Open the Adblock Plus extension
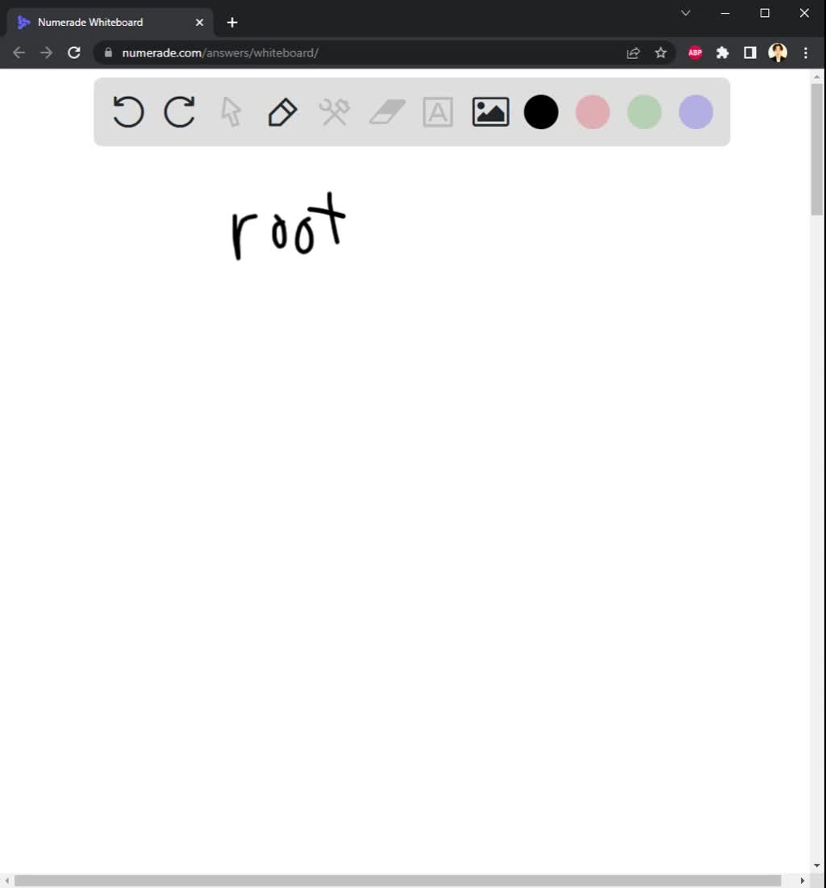Screen dimensions: 826x888 [x=695, y=52]
